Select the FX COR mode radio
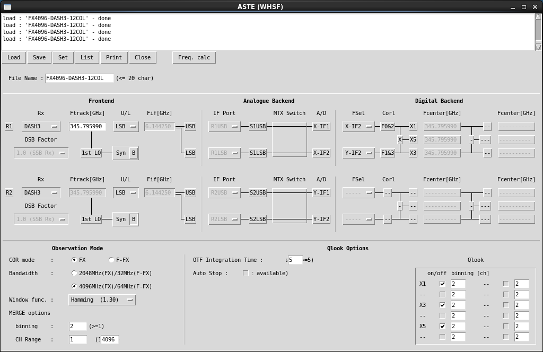543x352 pixels. click(x=74, y=260)
